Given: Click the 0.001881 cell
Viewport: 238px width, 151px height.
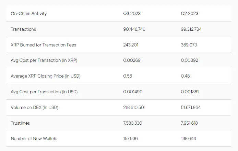Looking at the screenshot, I should pyautogui.click(x=190, y=92).
